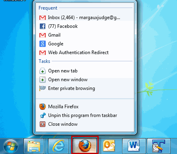Click the new window plus icon
This screenshot has height=154, width=177.
(43, 80)
